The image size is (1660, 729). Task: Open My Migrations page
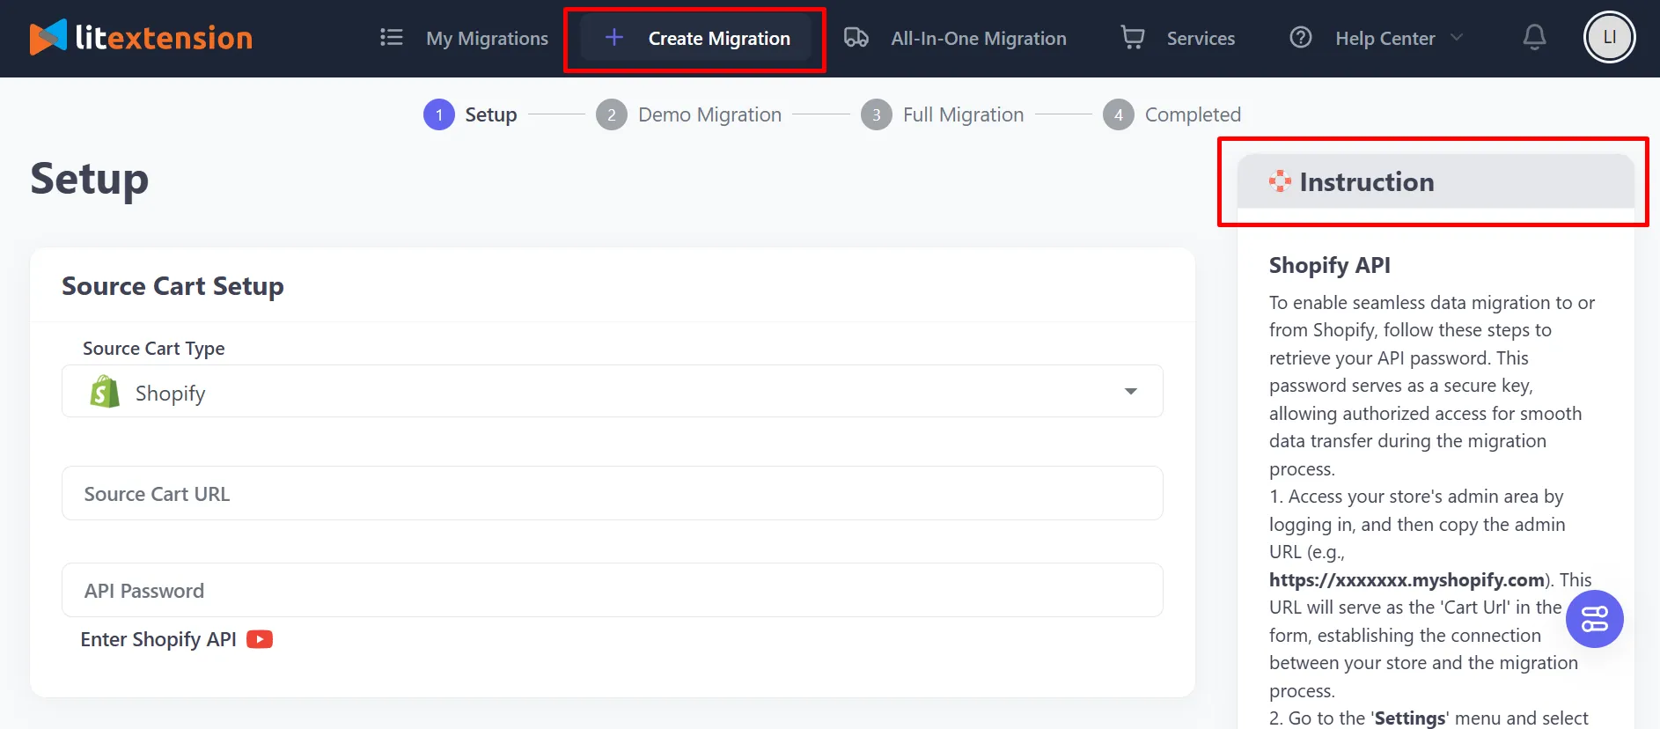coord(487,38)
